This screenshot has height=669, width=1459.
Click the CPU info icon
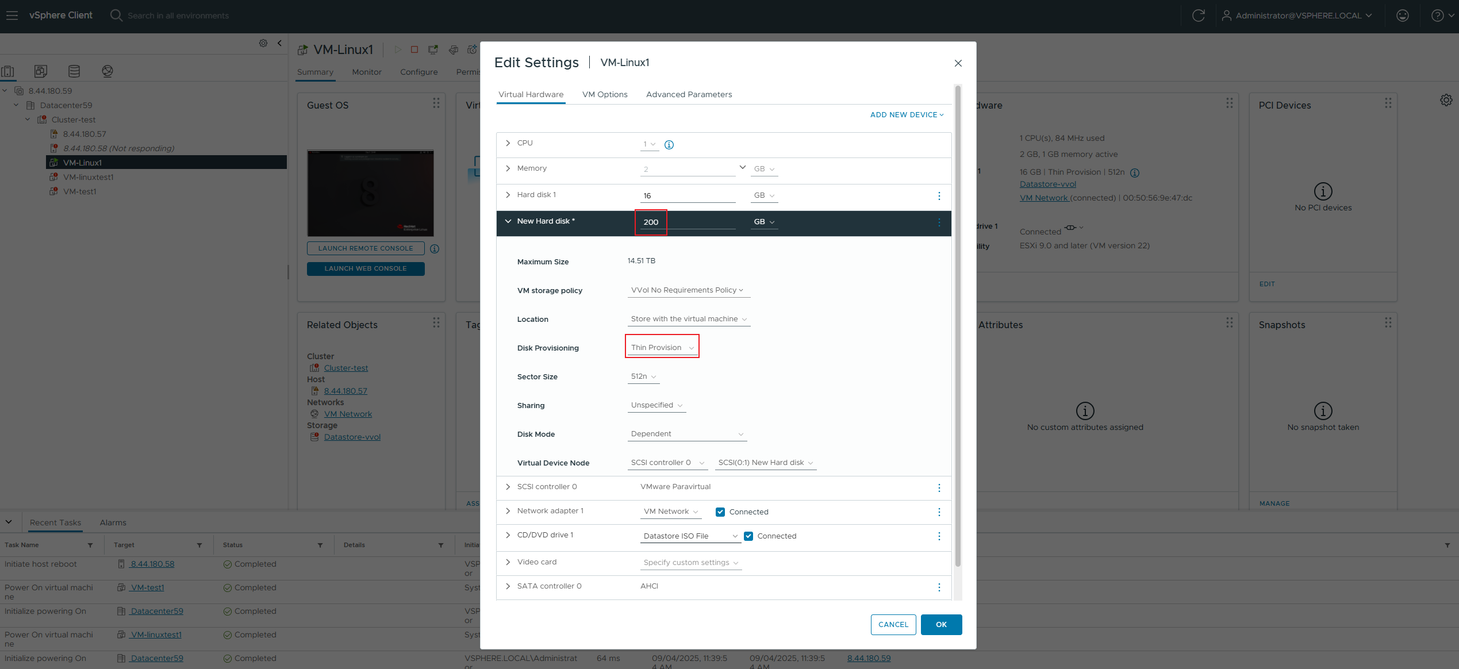click(669, 145)
